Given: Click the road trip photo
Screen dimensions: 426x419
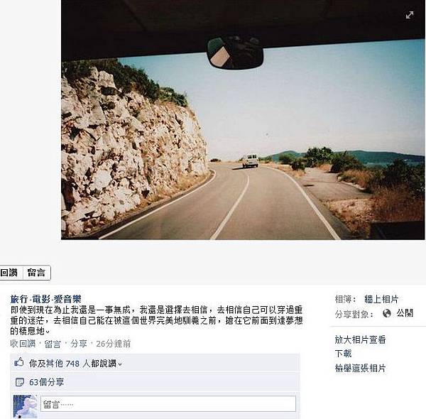Looking at the screenshot, I should tap(243, 119).
